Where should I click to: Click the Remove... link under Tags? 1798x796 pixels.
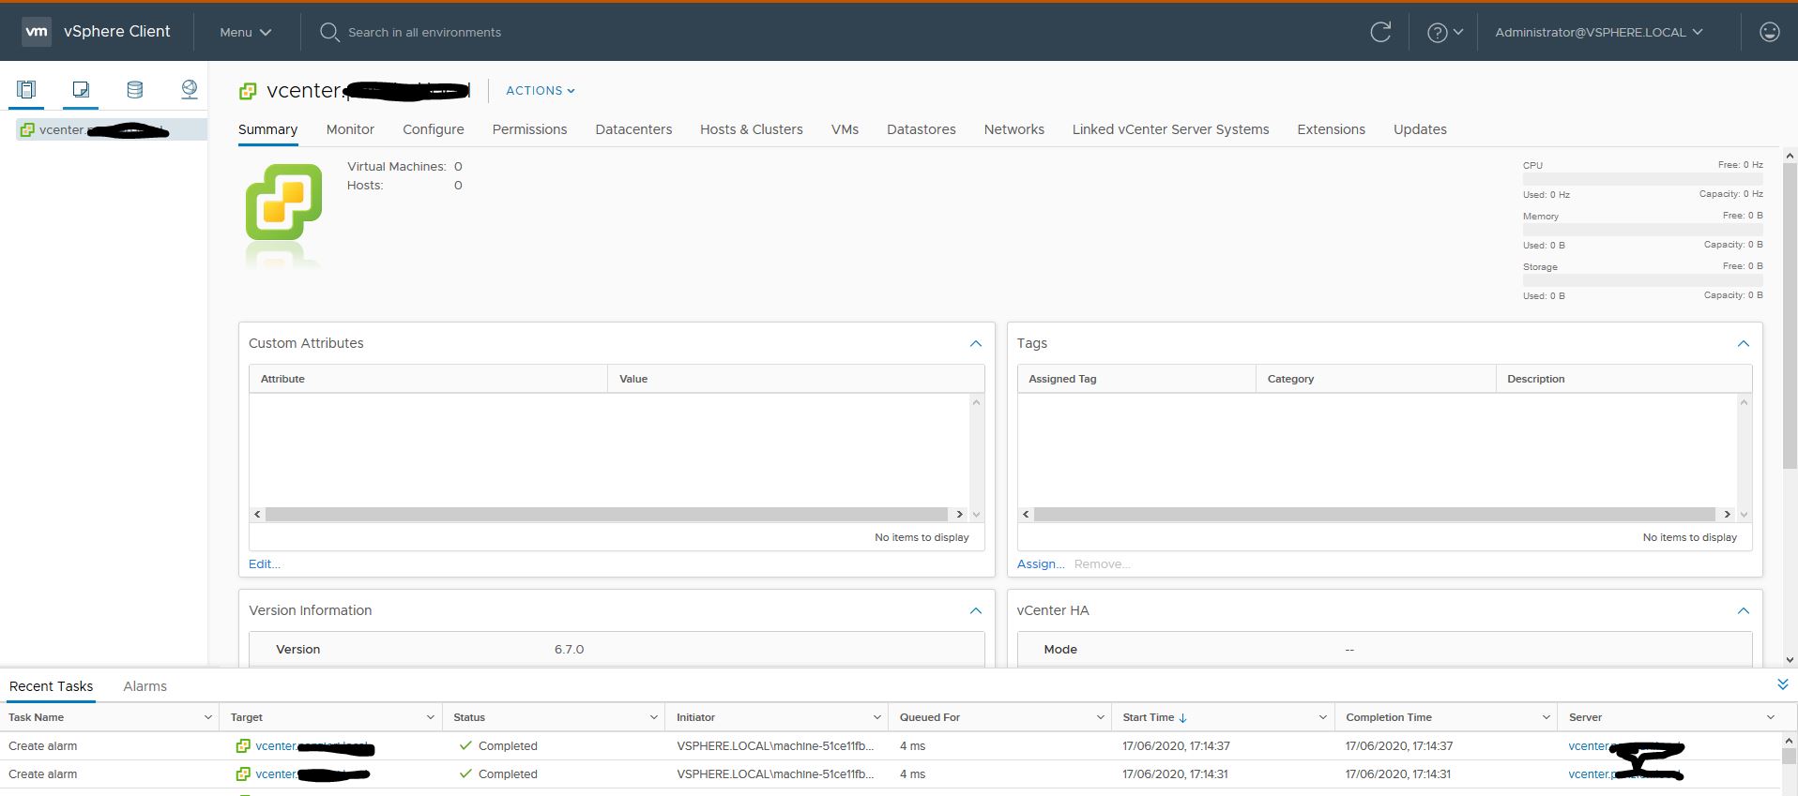pyautogui.click(x=1103, y=563)
